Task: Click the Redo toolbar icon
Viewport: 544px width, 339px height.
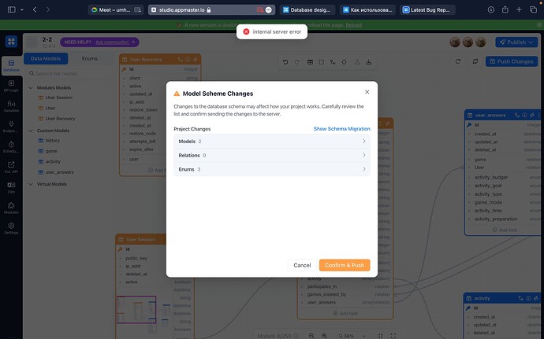Action: [297, 62]
